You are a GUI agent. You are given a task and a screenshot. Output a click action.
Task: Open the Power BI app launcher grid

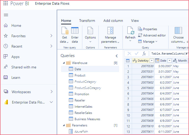(5, 3)
